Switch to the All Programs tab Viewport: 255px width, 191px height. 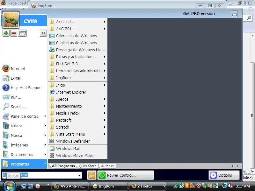click(63, 166)
